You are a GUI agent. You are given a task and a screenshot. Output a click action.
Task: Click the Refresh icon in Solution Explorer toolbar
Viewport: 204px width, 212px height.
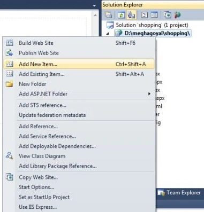click(122, 15)
